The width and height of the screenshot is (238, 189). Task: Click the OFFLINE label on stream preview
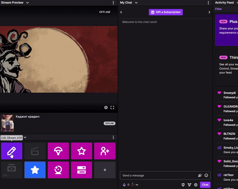pyautogui.click(x=105, y=12)
